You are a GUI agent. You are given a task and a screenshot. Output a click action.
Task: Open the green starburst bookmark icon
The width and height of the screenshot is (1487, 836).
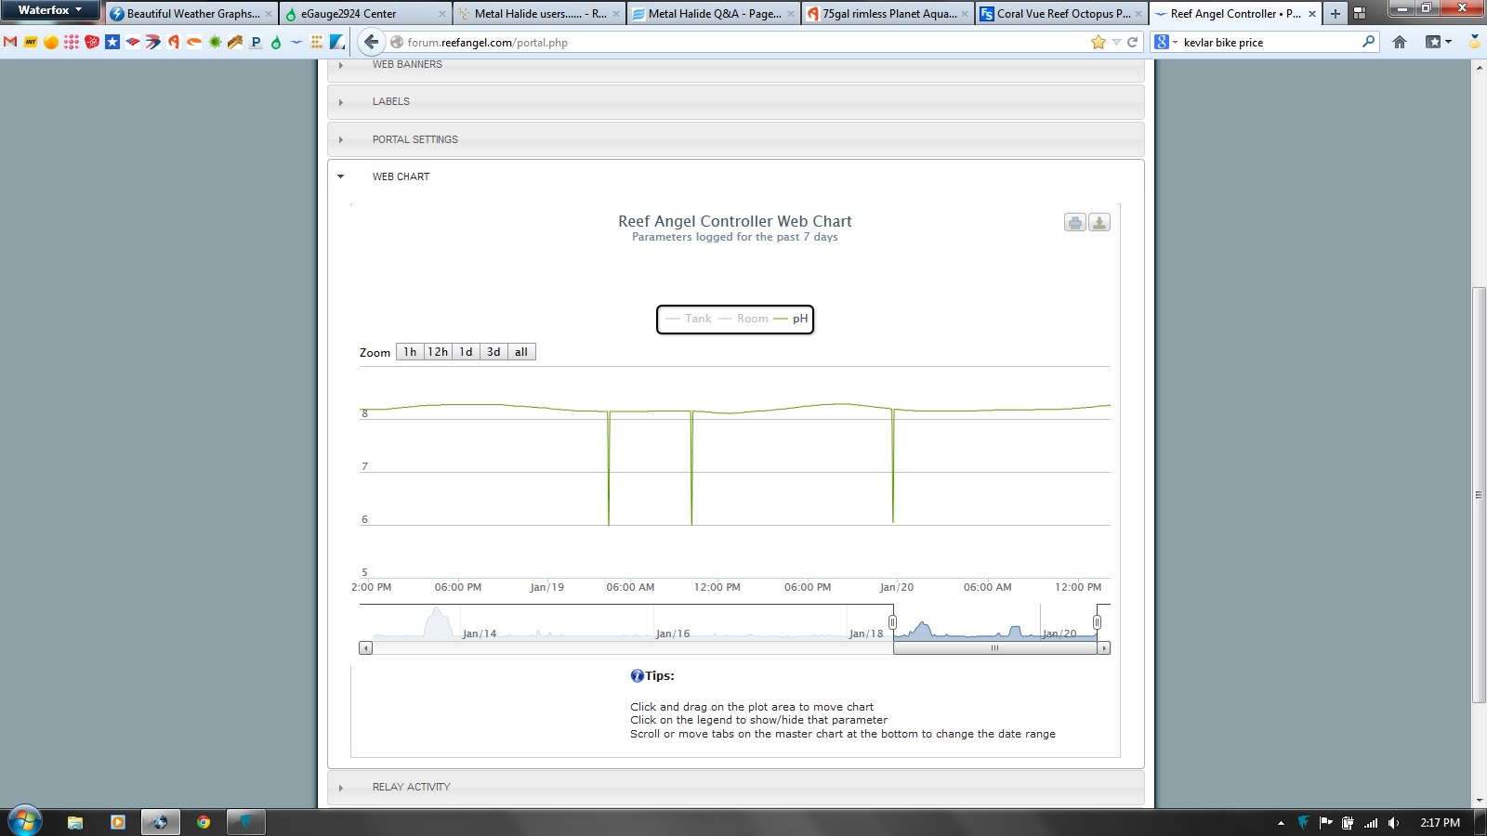215,42
